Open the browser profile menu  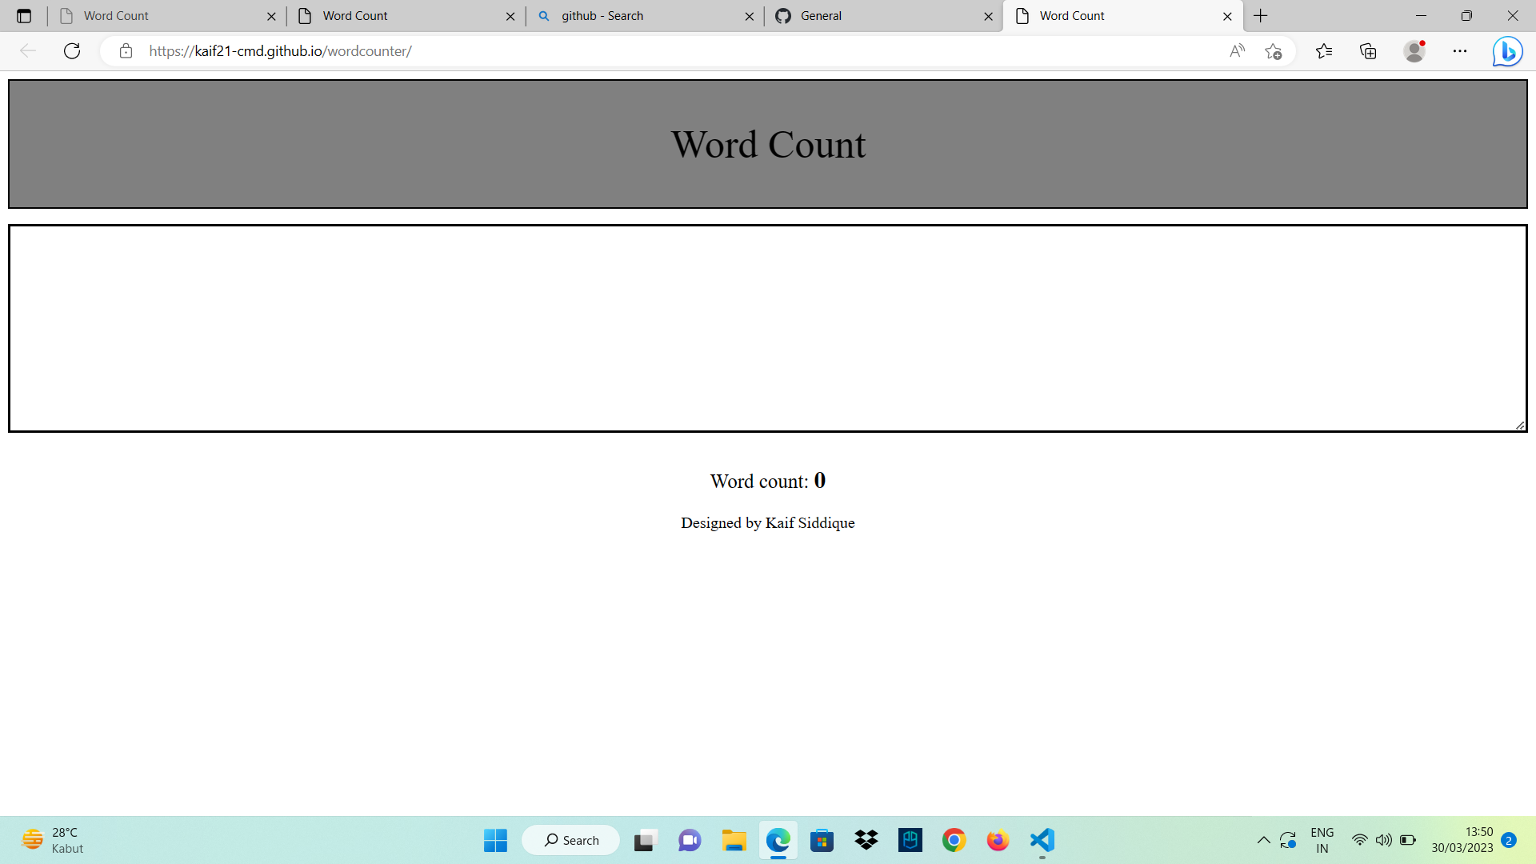click(1414, 51)
